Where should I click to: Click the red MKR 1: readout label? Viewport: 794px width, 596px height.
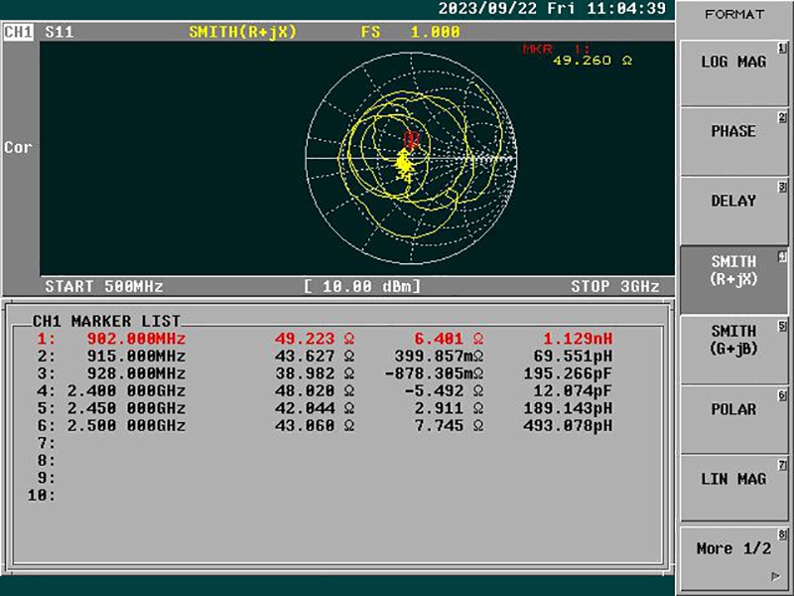pos(556,49)
